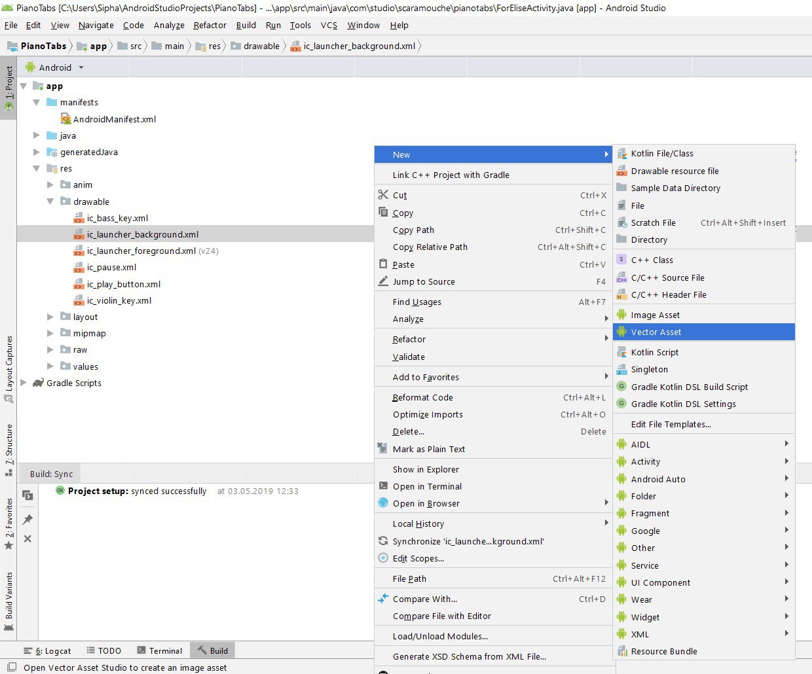Collapse the res folder
The width and height of the screenshot is (812, 674).
(37, 168)
